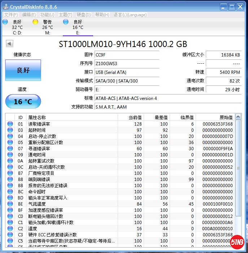Image resolution: width=248 pixels, height=253 pixels.
Task: Click the previous disk arrow button
Action: [10, 44]
